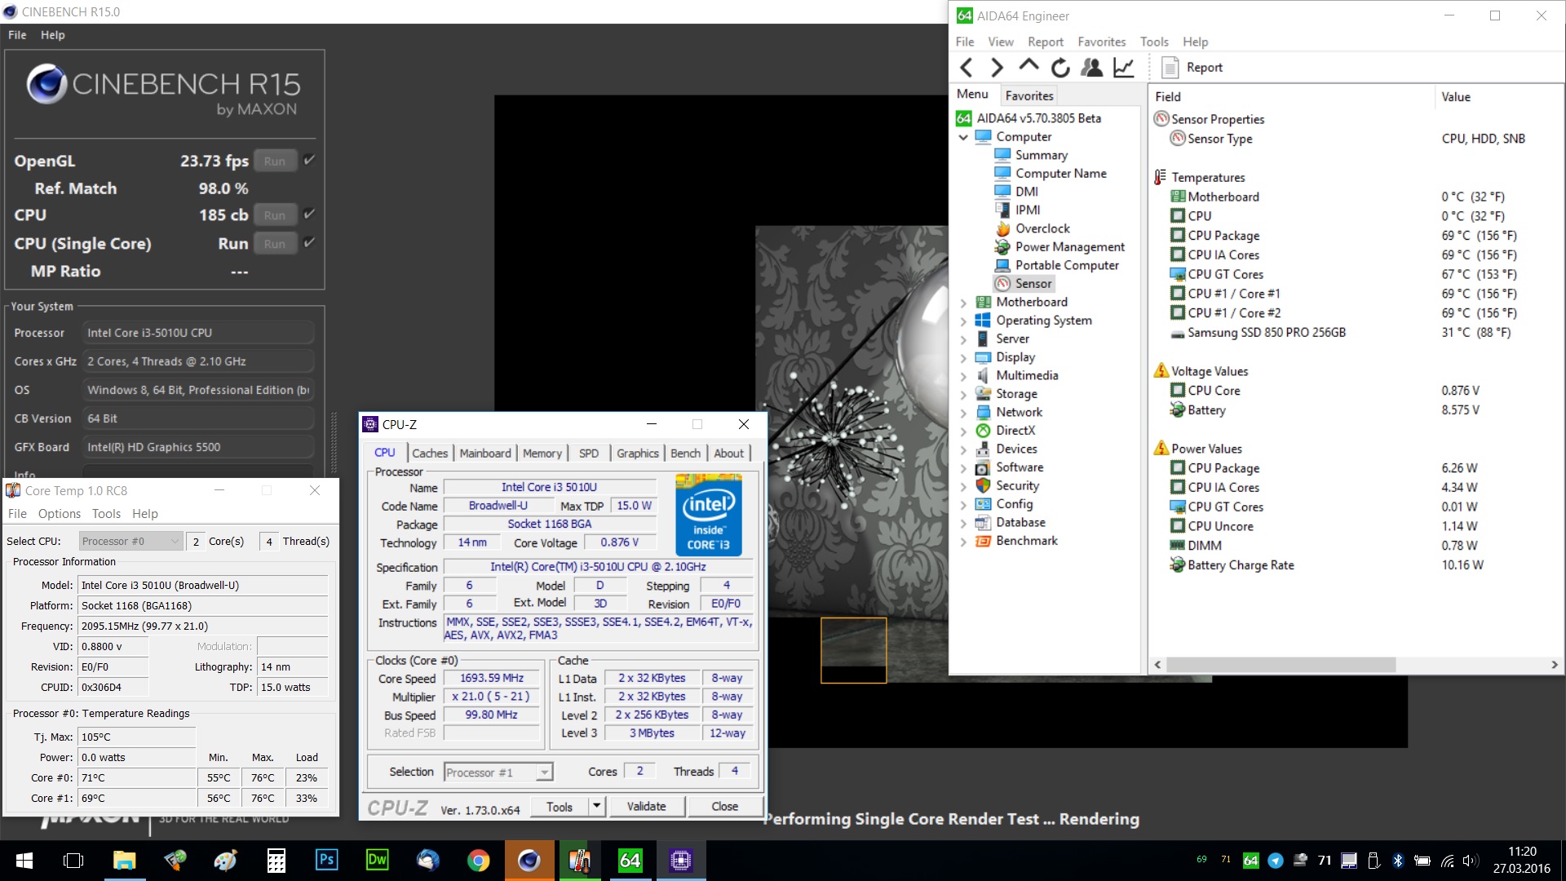
Task: Click CPU-Z Validate button
Action: pyautogui.click(x=647, y=807)
